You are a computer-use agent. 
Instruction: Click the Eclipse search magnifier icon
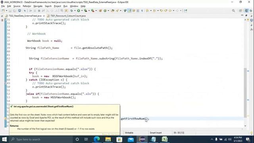tap(233, 11)
